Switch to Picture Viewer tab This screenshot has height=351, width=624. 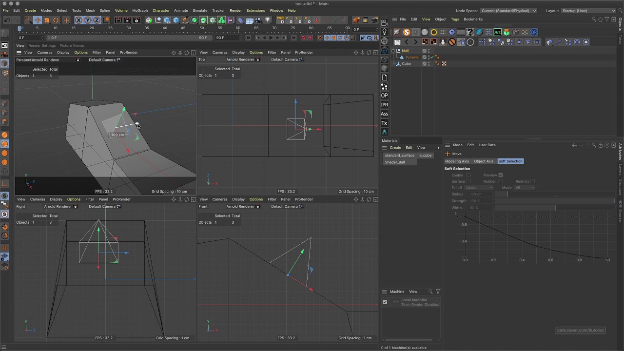pos(72,45)
